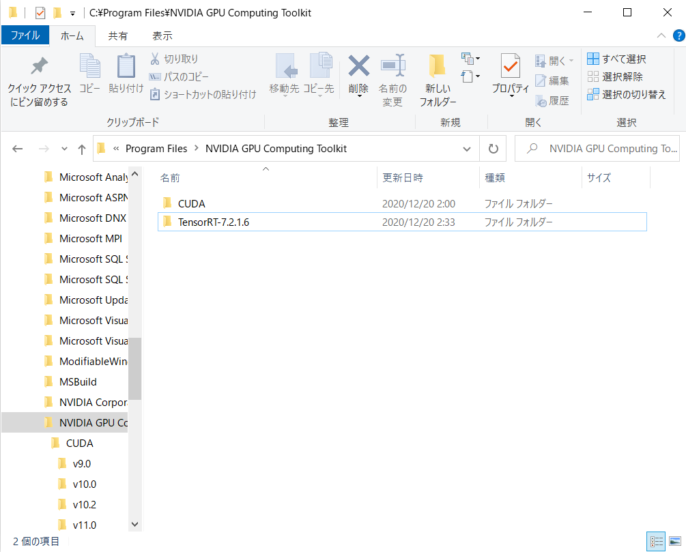686x552 pixels.
Task: Click the navigation pane scrollbar thumb
Action: coord(134,368)
